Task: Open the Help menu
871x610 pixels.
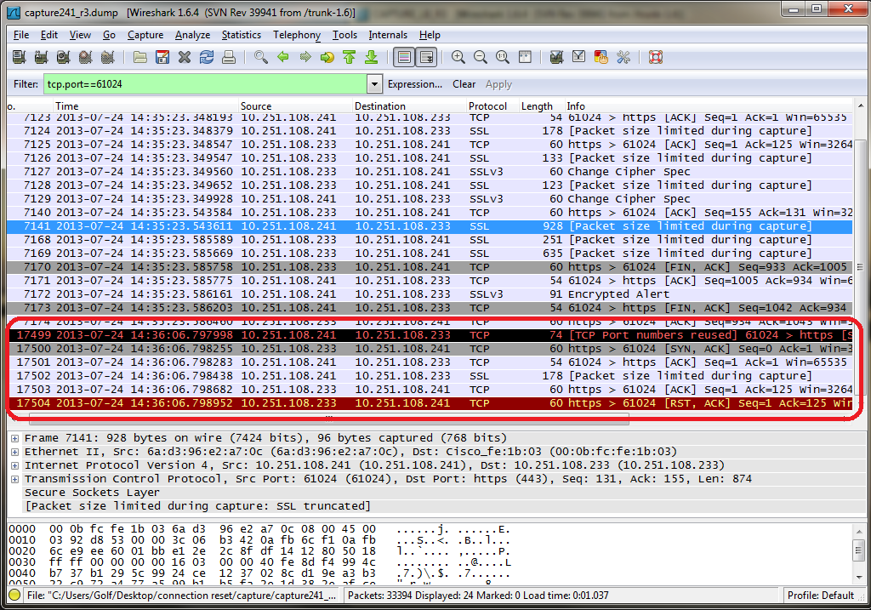Action: (430, 34)
